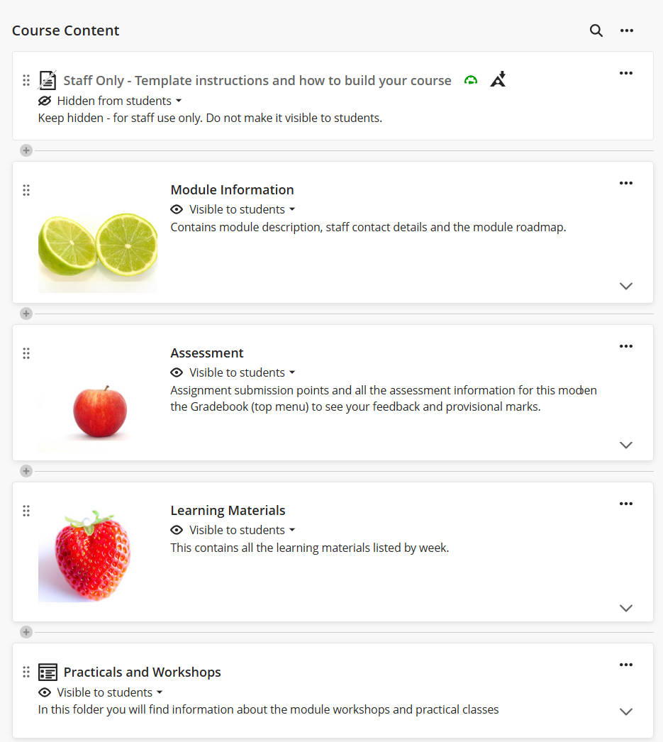Viewport: 663px width, 742px height.
Task: Click the Course Content search icon
Action: [596, 31]
